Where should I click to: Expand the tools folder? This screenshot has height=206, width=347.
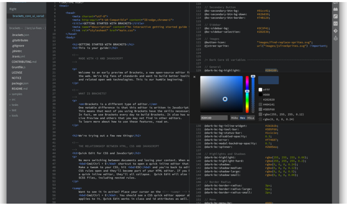pos(14,116)
